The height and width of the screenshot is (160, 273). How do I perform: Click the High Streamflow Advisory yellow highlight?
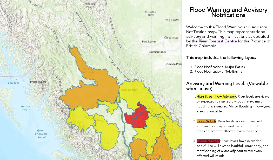point(216,96)
